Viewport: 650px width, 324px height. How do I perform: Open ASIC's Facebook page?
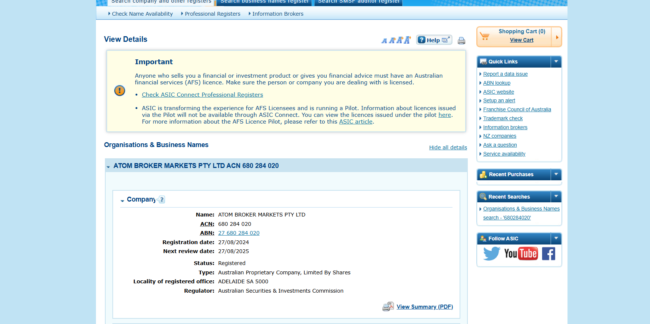point(548,253)
